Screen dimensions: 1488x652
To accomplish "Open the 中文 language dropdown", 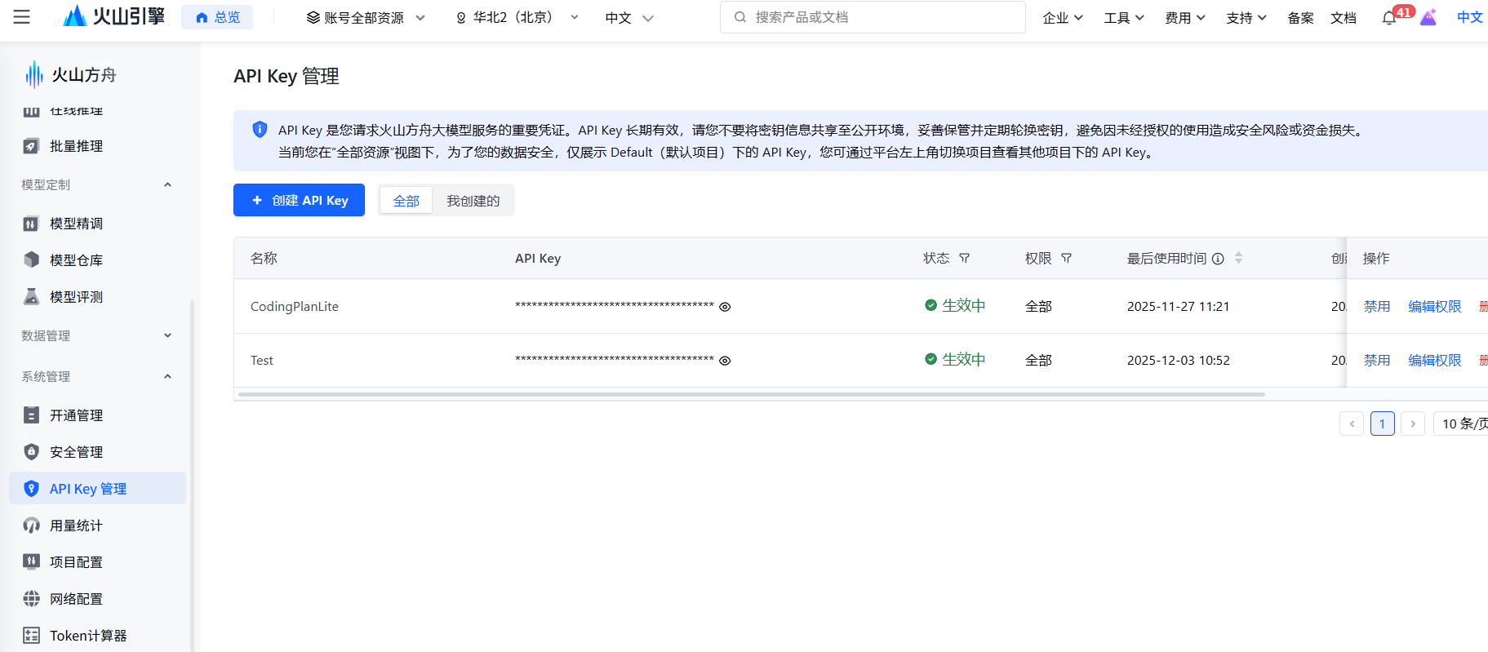I will [x=629, y=17].
